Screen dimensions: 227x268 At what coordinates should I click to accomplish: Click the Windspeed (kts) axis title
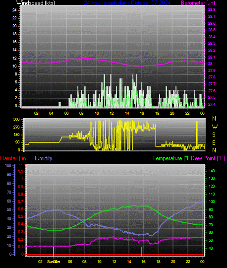click(36, 3)
